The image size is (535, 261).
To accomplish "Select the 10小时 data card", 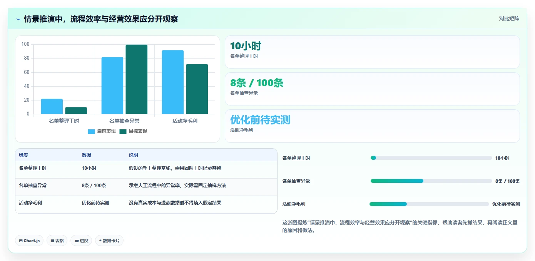I will (x=372, y=52).
